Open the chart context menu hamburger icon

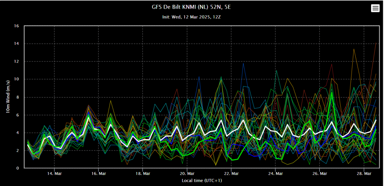point(375,8)
